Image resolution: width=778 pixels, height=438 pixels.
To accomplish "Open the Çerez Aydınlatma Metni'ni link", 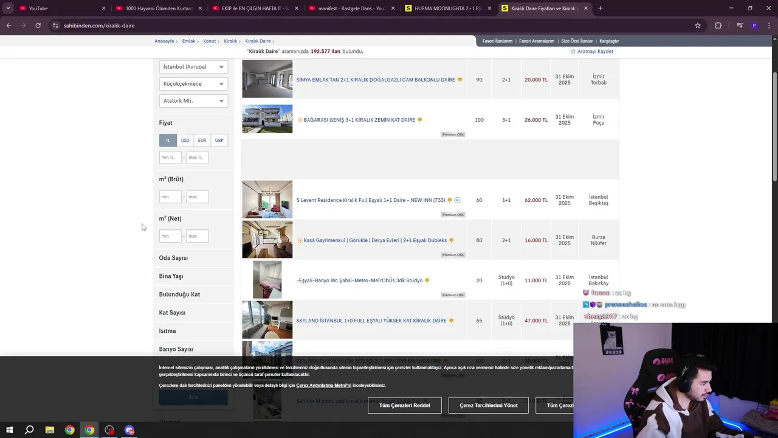I will click(x=323, y=385).
